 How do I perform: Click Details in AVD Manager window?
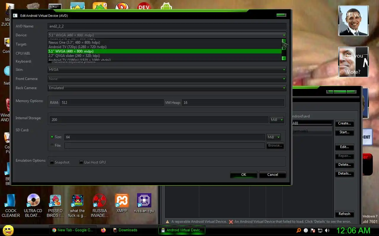click(344, 173)
